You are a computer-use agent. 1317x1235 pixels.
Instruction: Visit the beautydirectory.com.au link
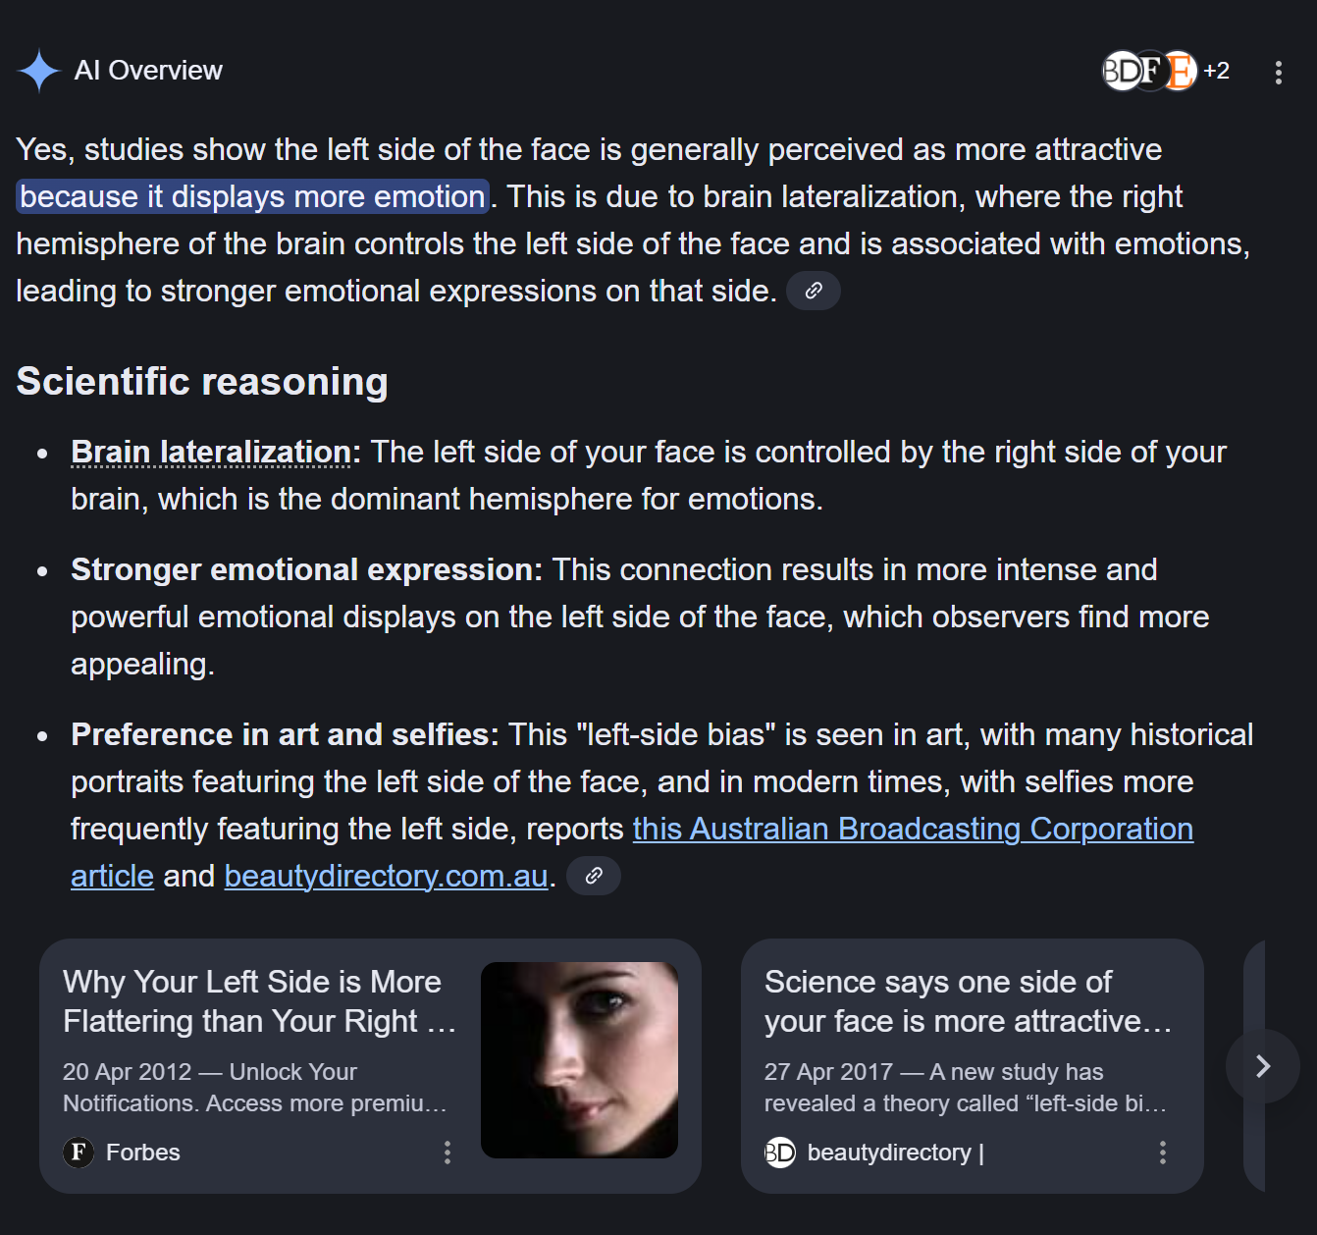(386, 876)
